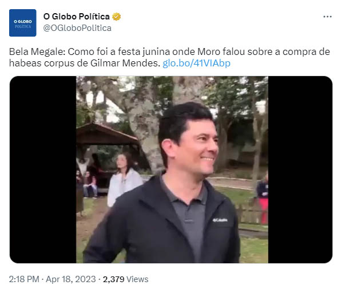341x289 pixels.
Task: Click the Bela Megale text in tweet
Action: coord(37,52)
